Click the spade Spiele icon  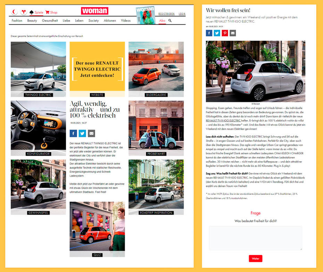point(32,13)
